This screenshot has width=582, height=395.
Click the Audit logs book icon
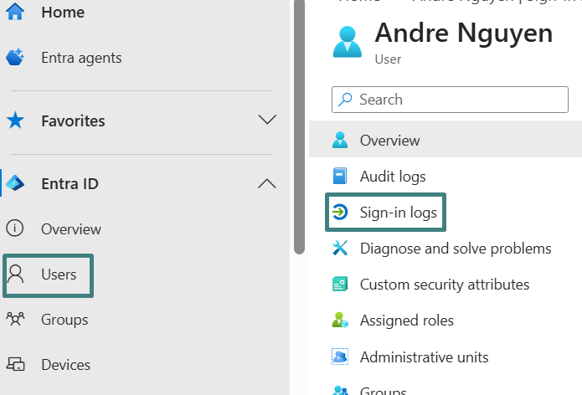pos(339,177)
